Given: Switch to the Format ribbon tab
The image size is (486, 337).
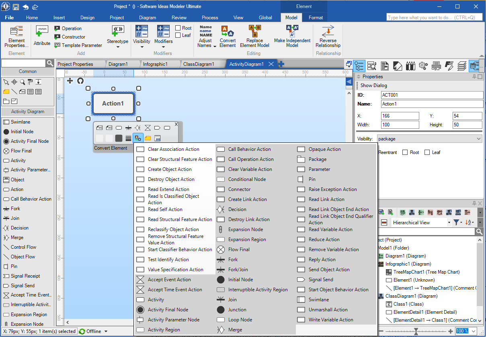Looking at the screenshot, I should (x=316, y=18).
